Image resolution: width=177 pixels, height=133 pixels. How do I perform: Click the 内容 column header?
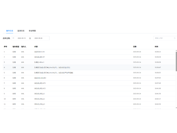[x=36, y=47]
